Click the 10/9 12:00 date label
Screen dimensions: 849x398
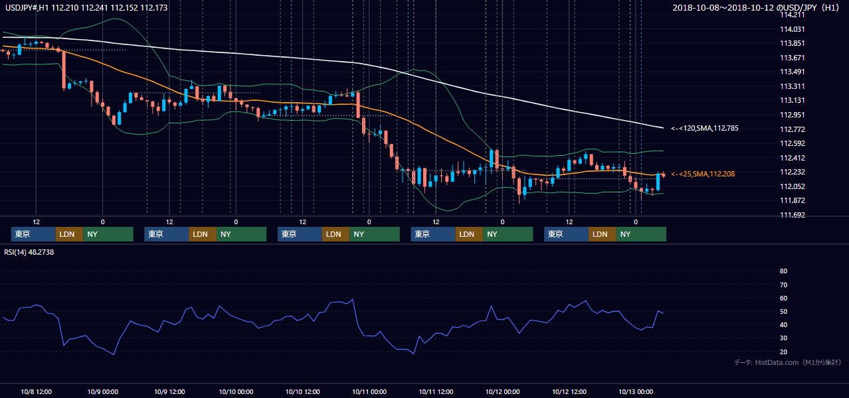[x=169, y=391]
